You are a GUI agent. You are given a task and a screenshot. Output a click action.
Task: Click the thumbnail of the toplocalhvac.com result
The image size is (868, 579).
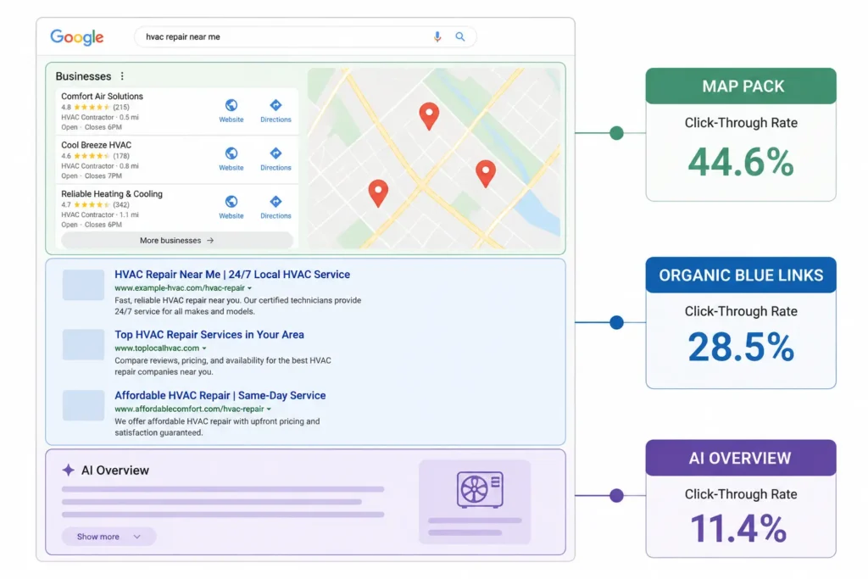tap(83, 345)
